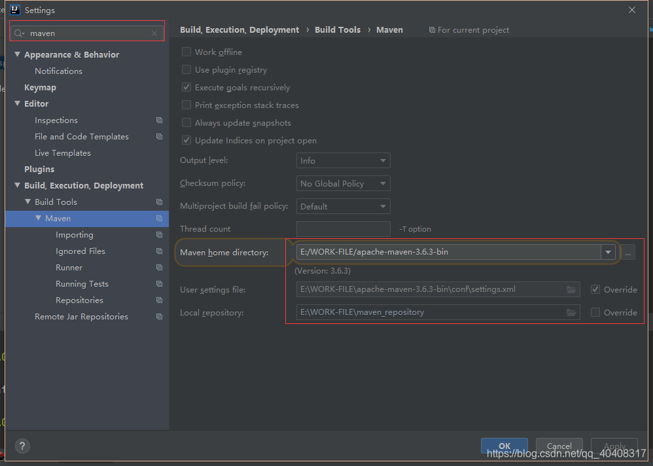The image size is (653, 466).
Task: Open the Output level dropdown
Action: pyautogui.click(x=343, y=160)
